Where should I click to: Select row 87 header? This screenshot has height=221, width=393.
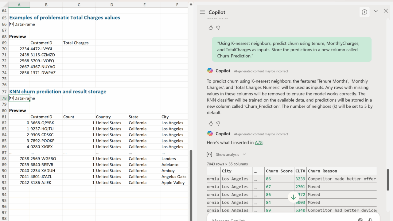tap(4, 153)
